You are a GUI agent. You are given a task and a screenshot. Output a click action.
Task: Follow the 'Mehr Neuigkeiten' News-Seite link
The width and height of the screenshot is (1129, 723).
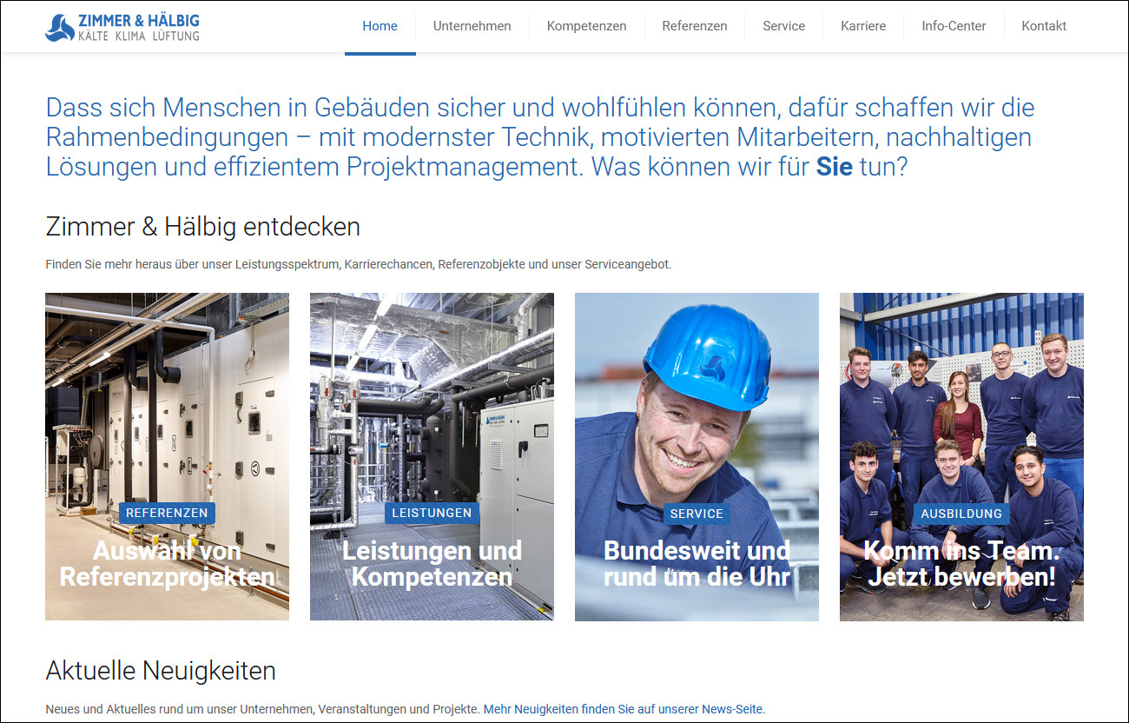[624, 709]
